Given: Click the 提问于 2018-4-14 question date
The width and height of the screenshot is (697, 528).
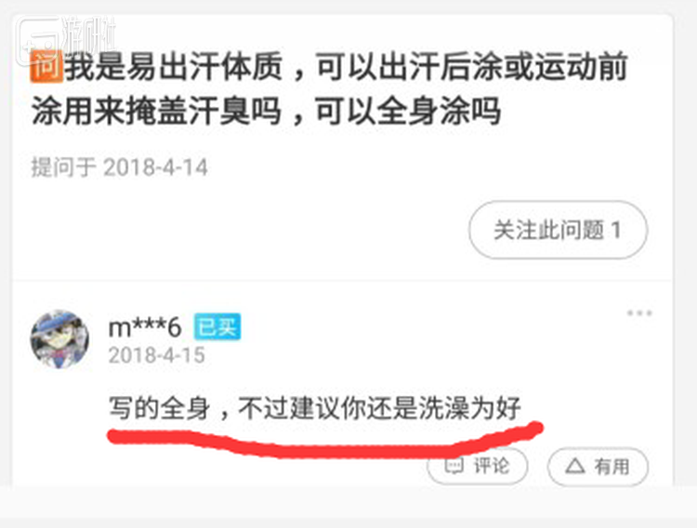Looking at the screenshot, I should pos(119,167).
